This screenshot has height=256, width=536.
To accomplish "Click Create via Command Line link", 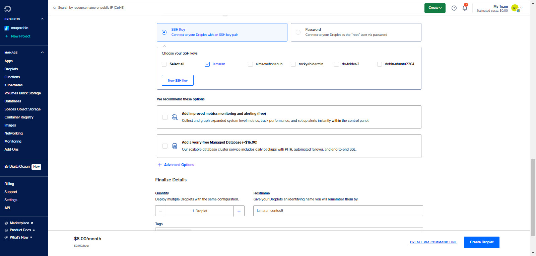I will point(433,242).
